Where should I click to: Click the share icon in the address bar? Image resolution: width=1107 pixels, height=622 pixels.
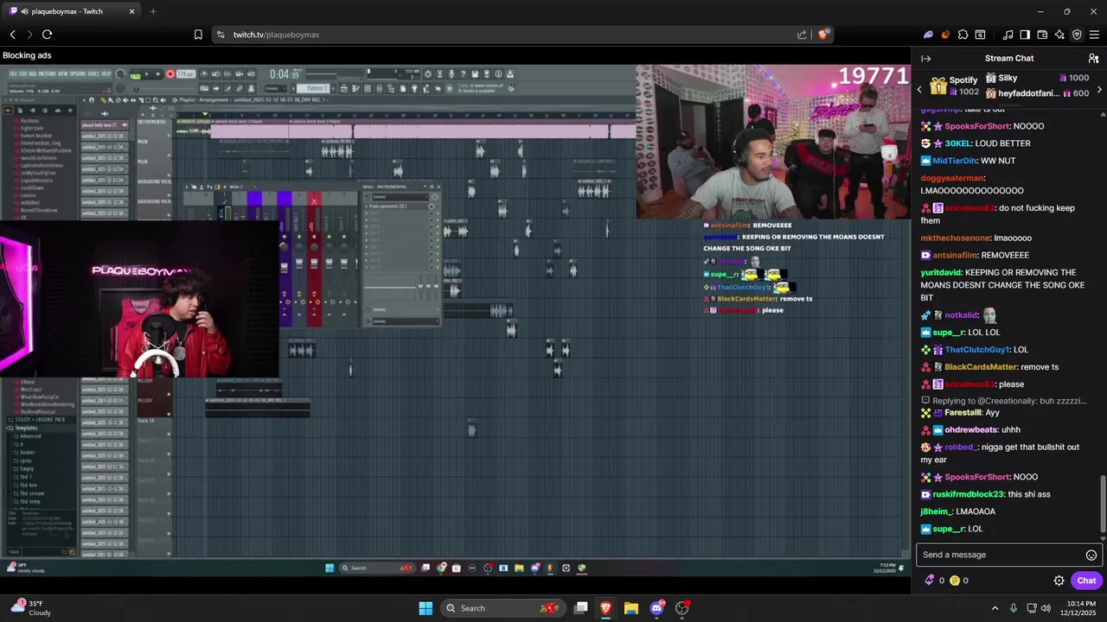[x=802, y=35]
